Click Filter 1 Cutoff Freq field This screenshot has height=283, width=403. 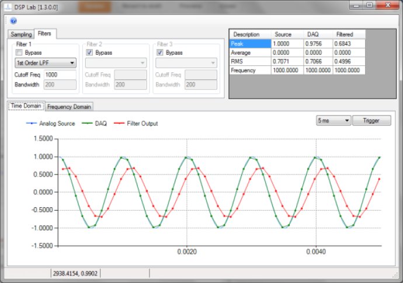[60, 75]
